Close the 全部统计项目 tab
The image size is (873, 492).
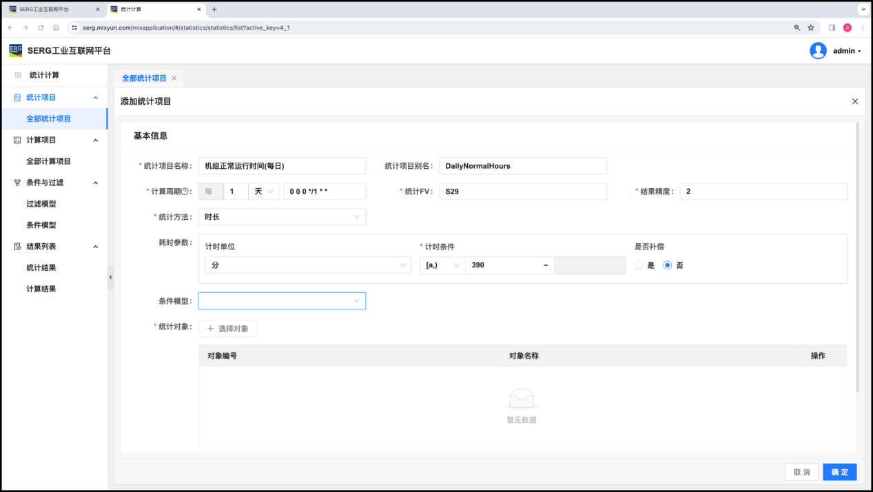[174, 79]
